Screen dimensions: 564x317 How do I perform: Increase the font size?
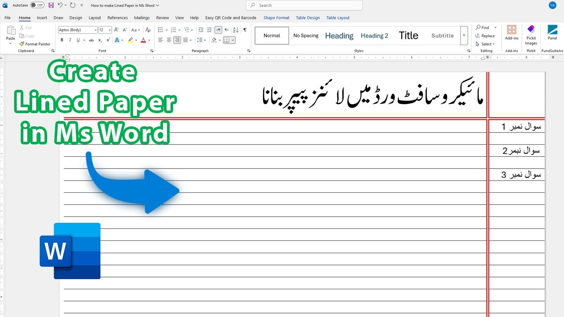pos(116,30)
